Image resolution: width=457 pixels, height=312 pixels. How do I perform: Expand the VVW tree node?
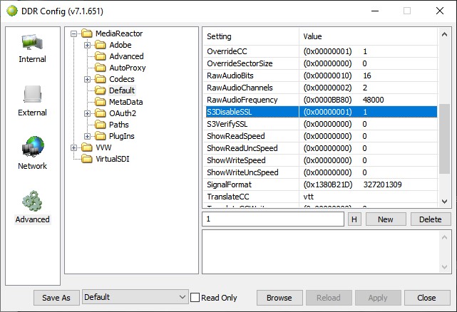click(73, 147)
